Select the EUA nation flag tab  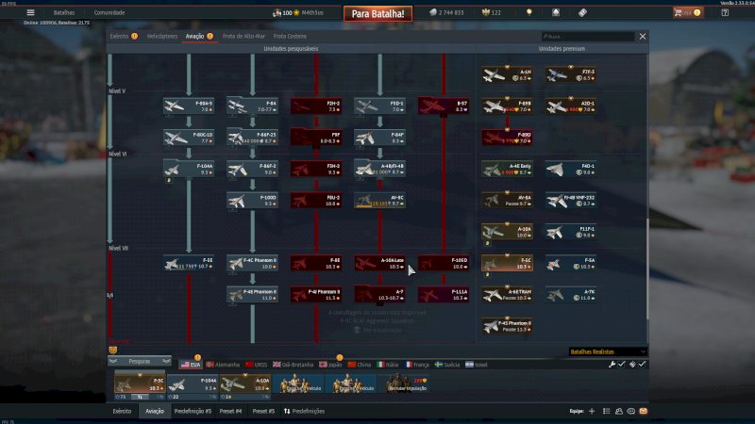coord(190,364)
